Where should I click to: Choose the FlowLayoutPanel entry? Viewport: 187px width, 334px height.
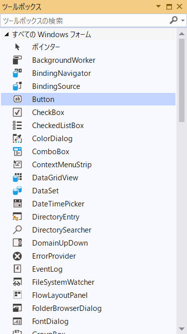(x=88, y=295)
